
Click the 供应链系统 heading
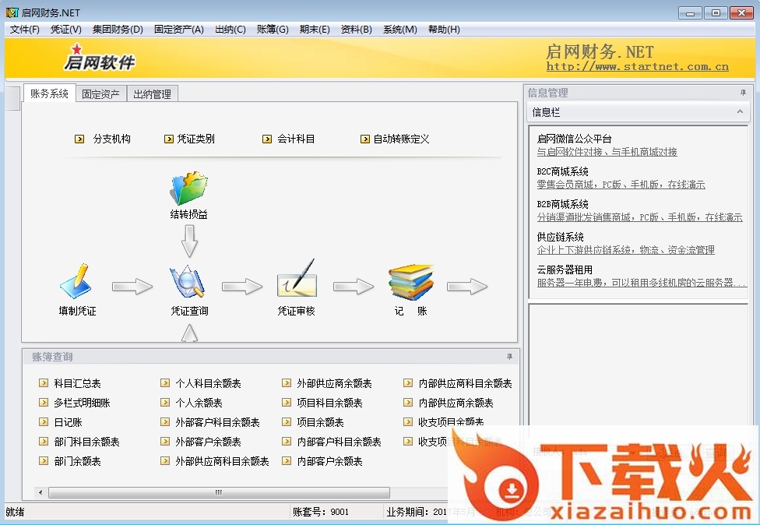tap(561, 237)
